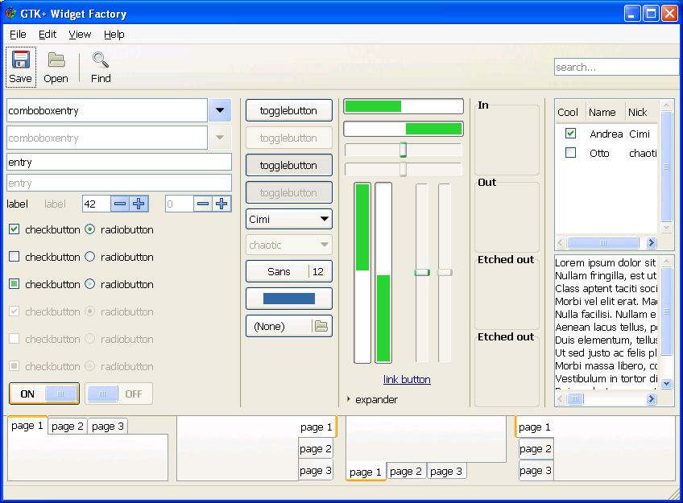Open the (None) file chooser button
This screenshot has height=503, width=683.
tap(289, 326)
